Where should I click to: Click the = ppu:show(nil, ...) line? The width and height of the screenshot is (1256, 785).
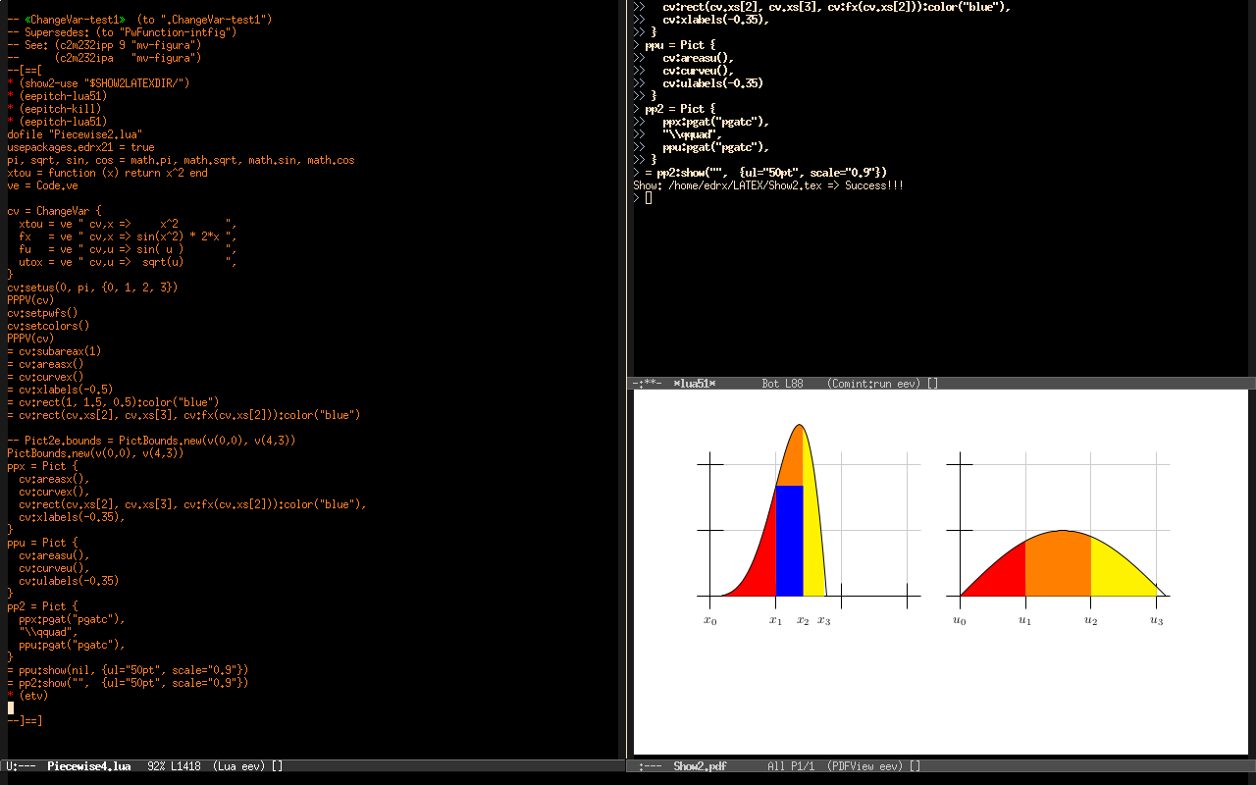point(128,670)
